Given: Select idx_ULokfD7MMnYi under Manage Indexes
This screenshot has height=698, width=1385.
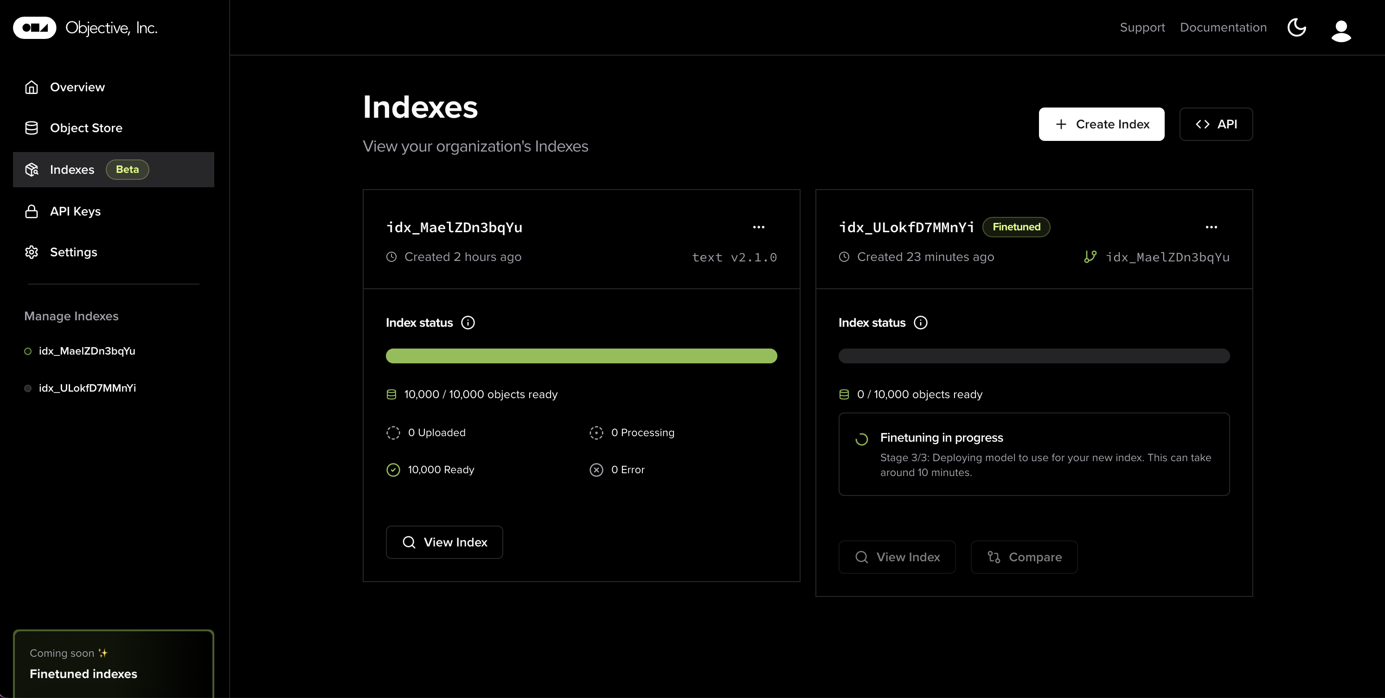Looking at the screenshot, I should coord(87,388).
